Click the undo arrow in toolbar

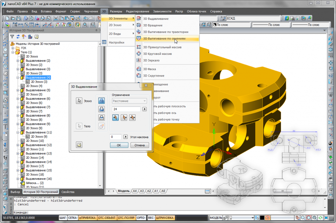pyautogui.click(x=86, y=18)
